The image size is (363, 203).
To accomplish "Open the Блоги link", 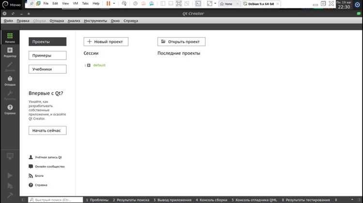I will (39, 176).
